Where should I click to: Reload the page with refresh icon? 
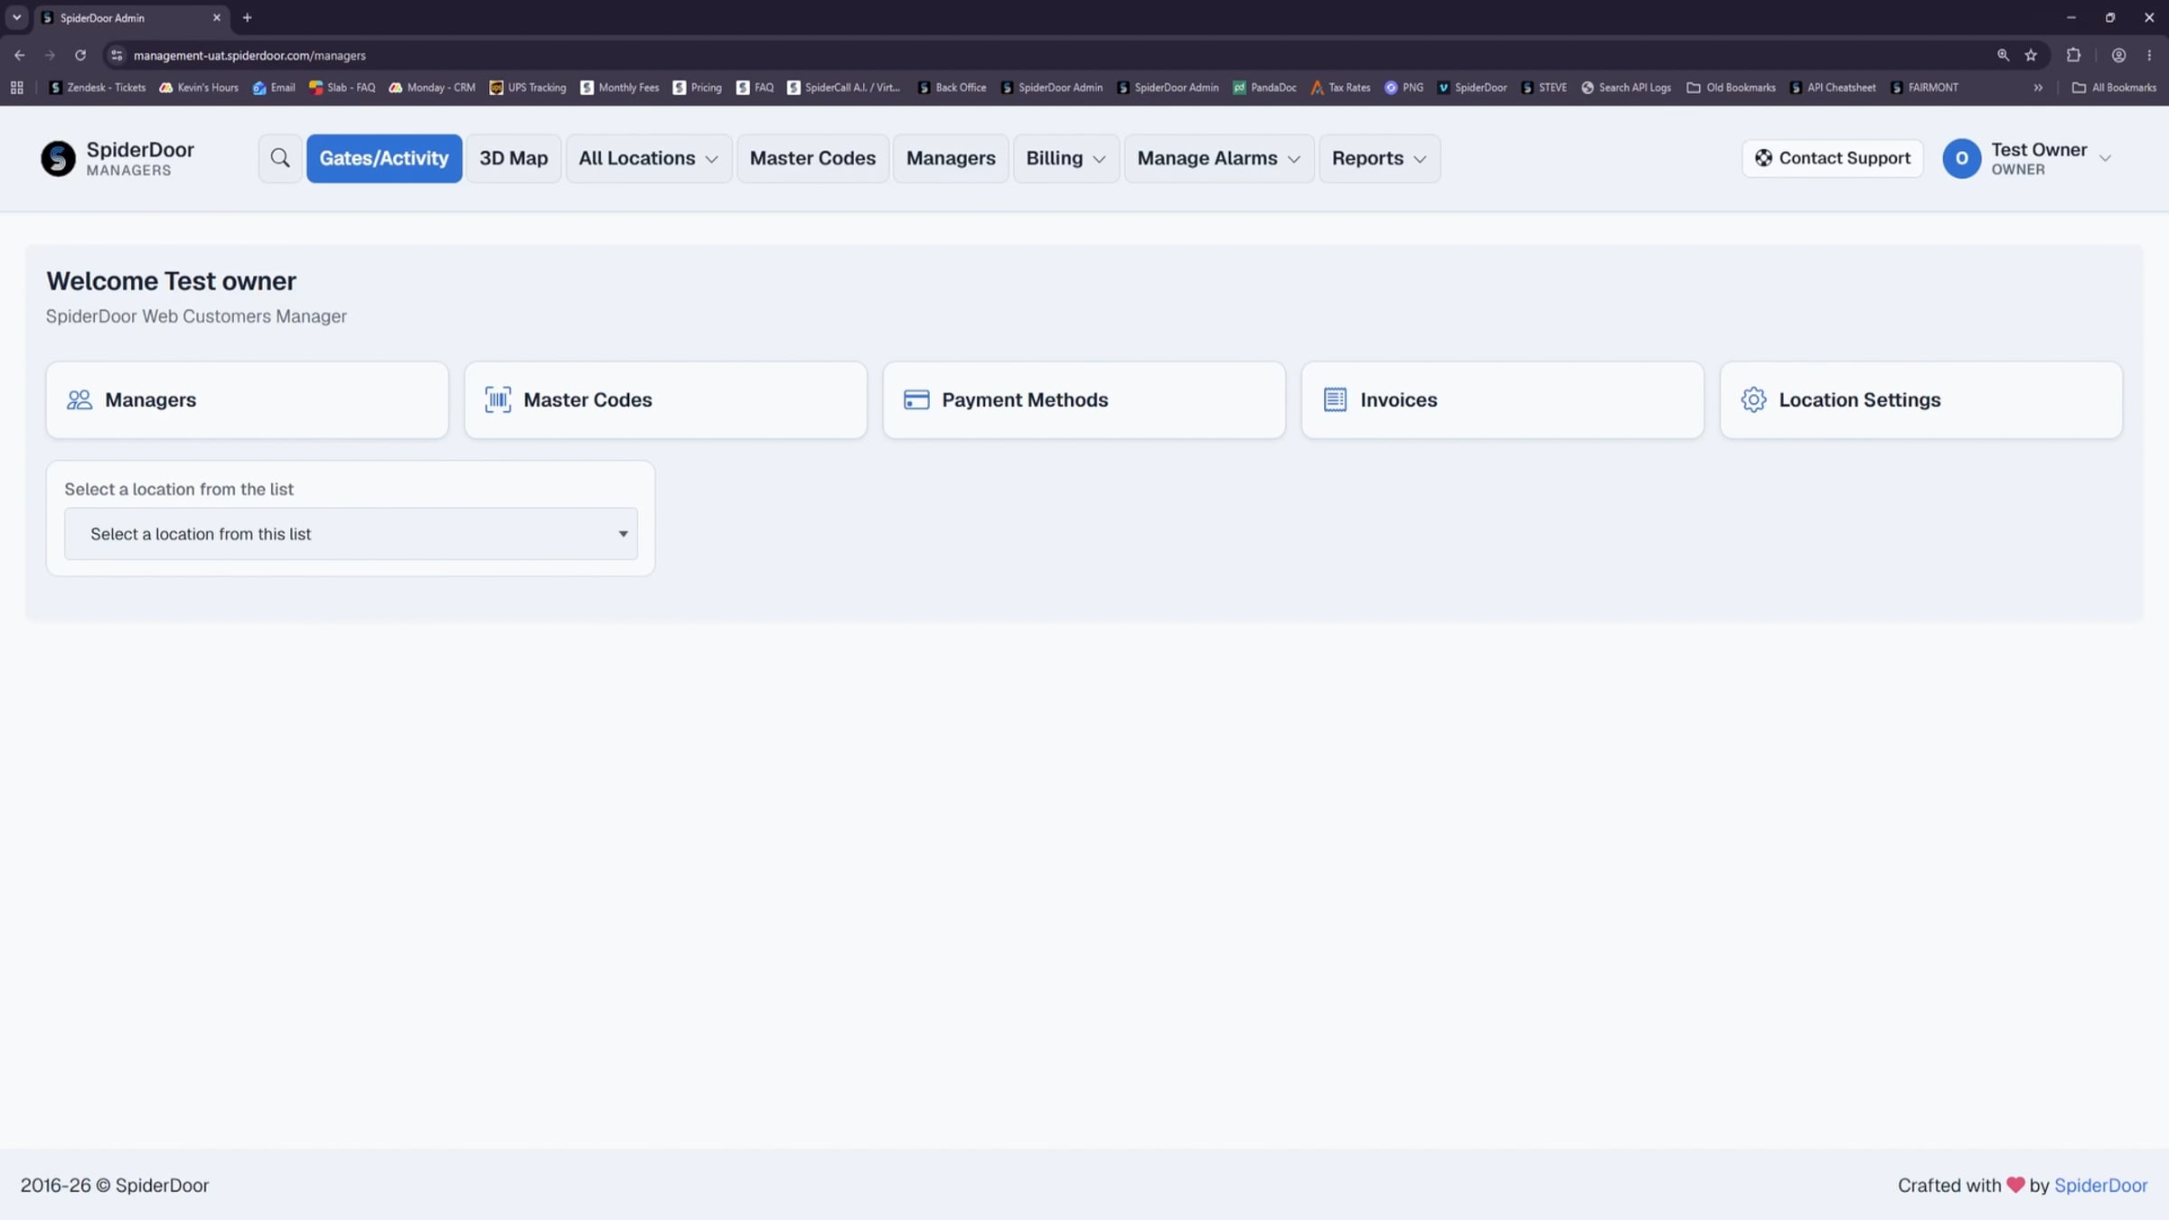click(x=80, y=55)
